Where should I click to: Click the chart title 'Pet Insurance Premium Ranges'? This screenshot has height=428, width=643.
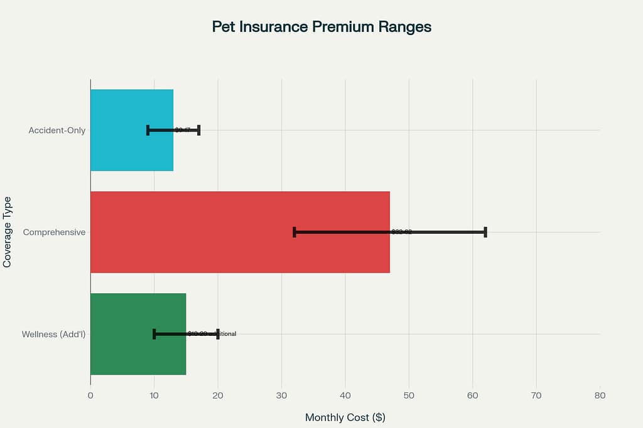(321, 28)
